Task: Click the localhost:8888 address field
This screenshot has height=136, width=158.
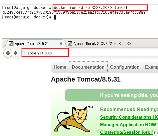Action: (x=89, y=53)
